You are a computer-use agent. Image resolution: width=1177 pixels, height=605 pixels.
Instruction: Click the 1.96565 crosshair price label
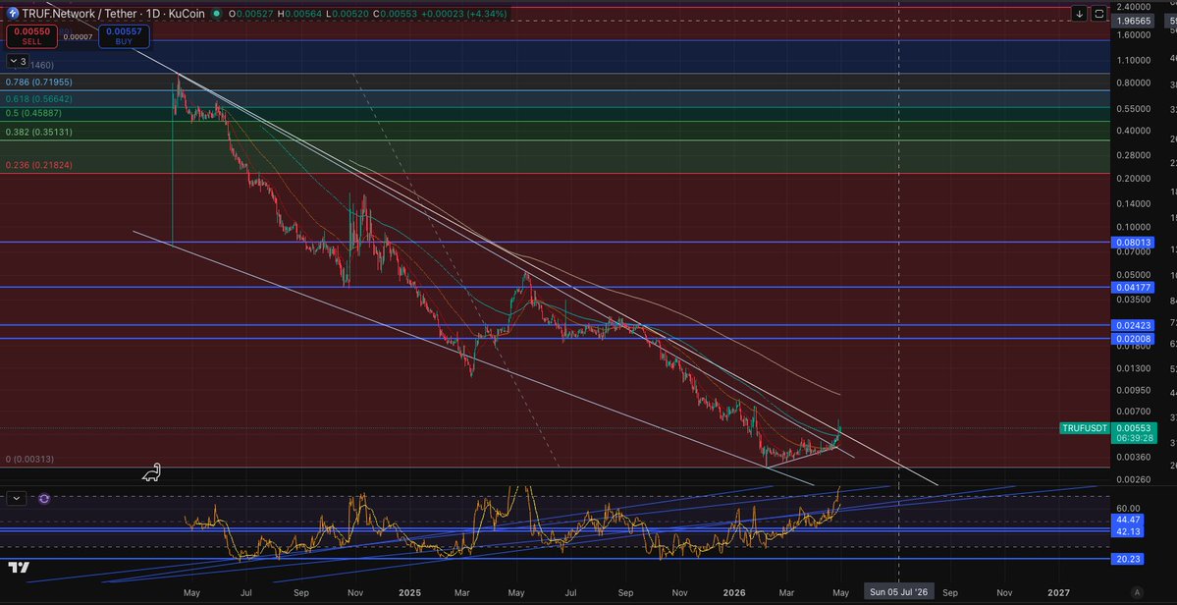[1134, 21]
